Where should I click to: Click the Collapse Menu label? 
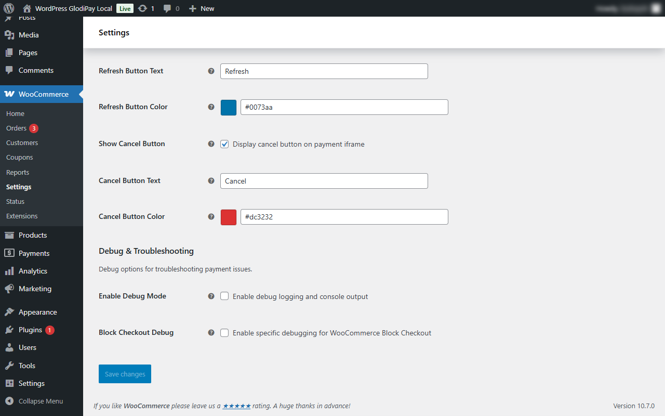41,401
